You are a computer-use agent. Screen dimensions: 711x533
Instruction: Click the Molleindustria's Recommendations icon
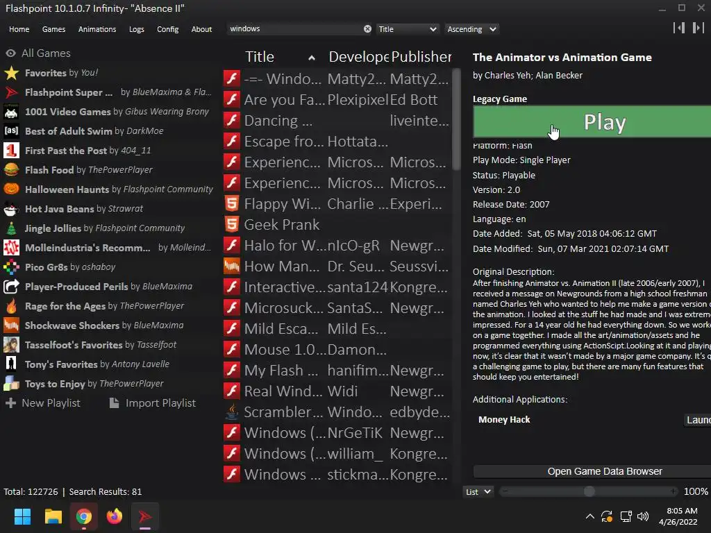point(11,248)
